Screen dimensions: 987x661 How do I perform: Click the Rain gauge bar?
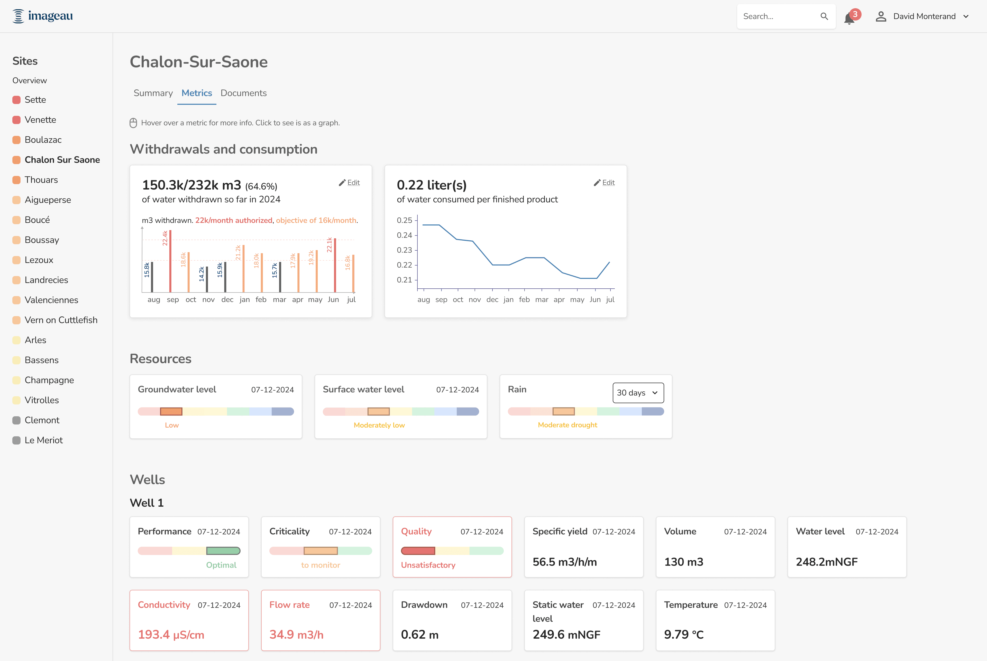pos(586,411)
